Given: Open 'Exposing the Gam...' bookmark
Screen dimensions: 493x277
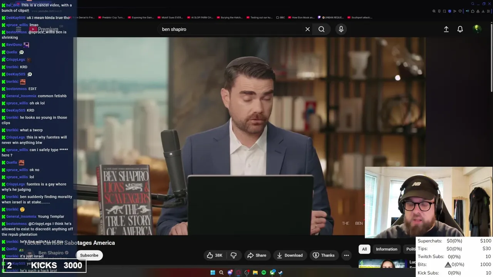Looking at the screenshot, I should click(140, 17).
